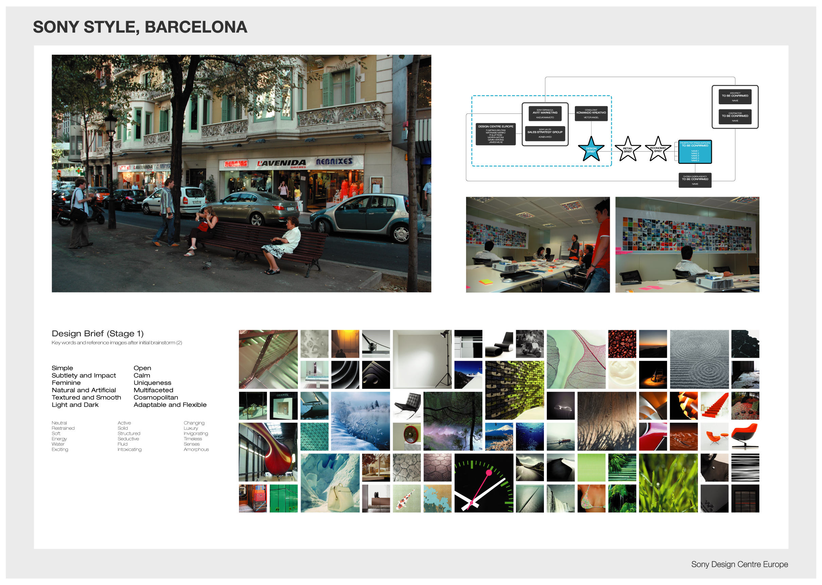Screen dimensions: 822x585
Task: Click the Sony Design Centre Europe footer text
Action: click(739, 564)
